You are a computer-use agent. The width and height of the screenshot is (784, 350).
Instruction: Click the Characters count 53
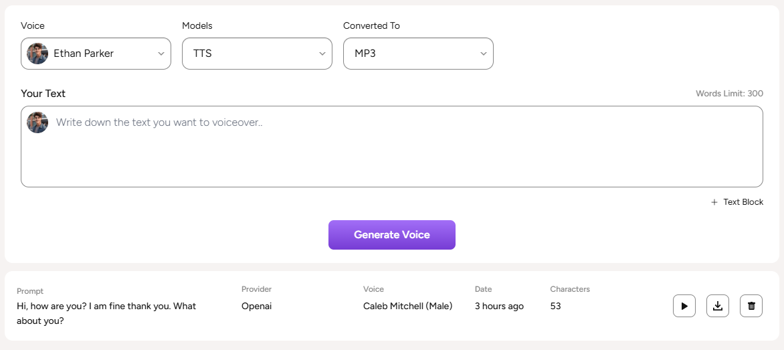click(x=555, y=306)
